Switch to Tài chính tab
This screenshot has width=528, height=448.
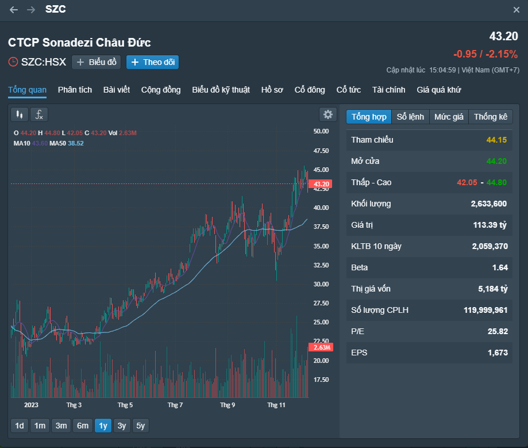pos(388,90)
